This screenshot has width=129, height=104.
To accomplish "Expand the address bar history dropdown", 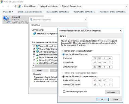I will (127, 7).
